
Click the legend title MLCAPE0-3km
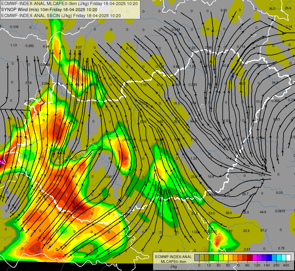coord(174,261)
